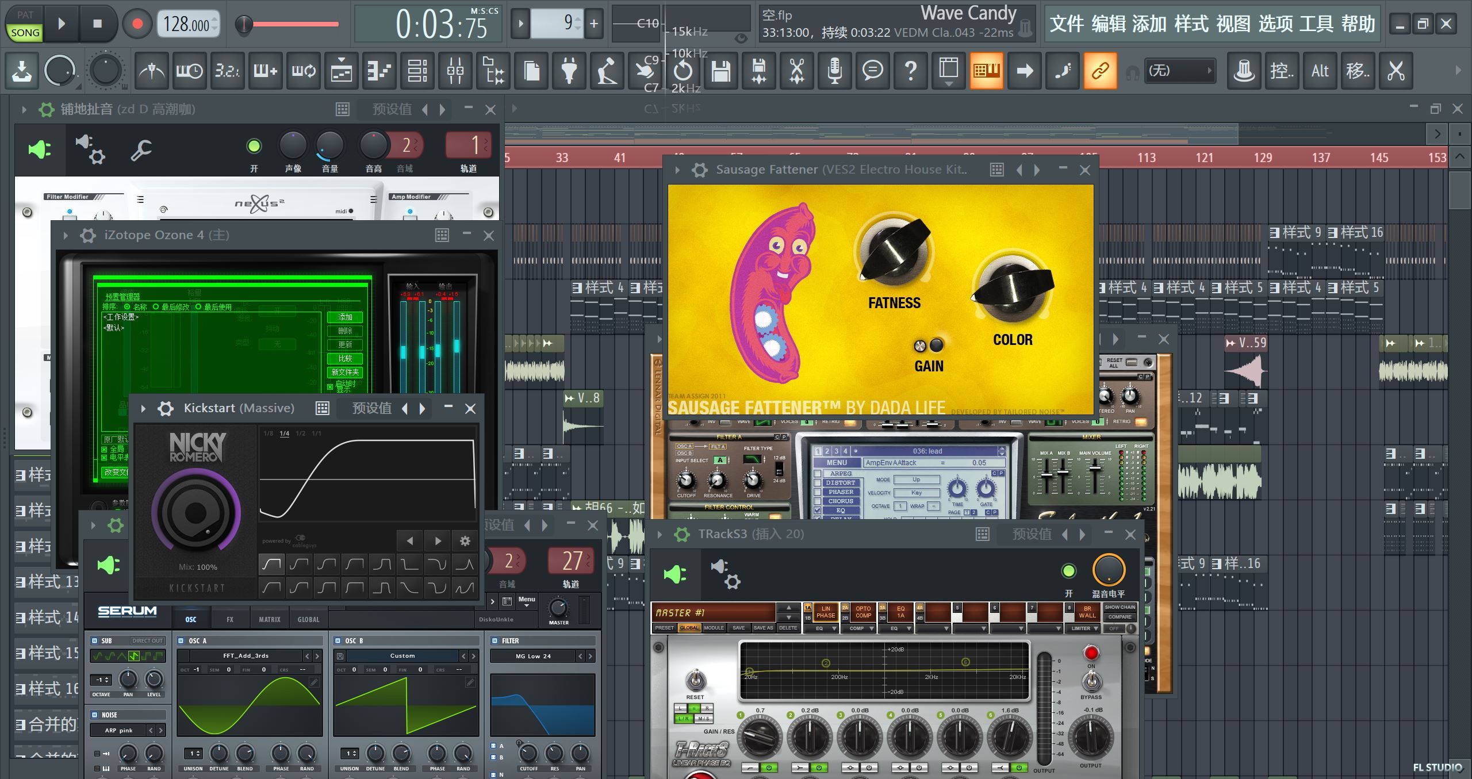Open the playlist view icon

pos(341,71)
